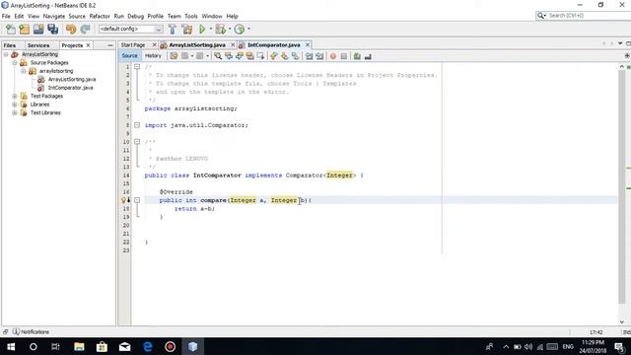Switch to the Start Page tab

coord(133,45)
